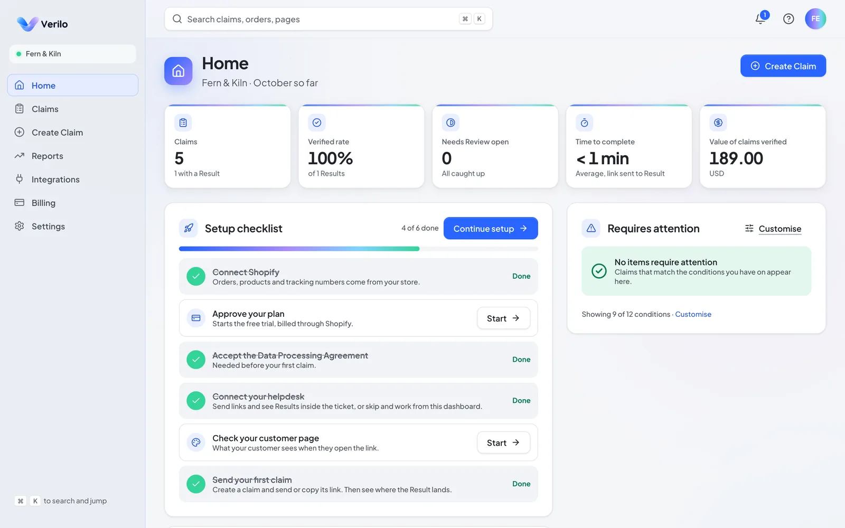Click the Requires attention warning triangle icon
The image size is (845, 528).
[591, 228]
